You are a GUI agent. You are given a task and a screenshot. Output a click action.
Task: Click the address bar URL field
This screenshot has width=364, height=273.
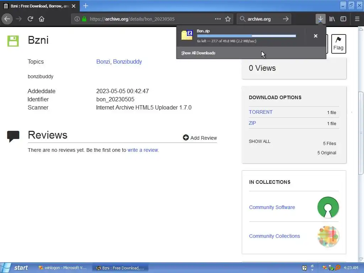click(151, 19)
